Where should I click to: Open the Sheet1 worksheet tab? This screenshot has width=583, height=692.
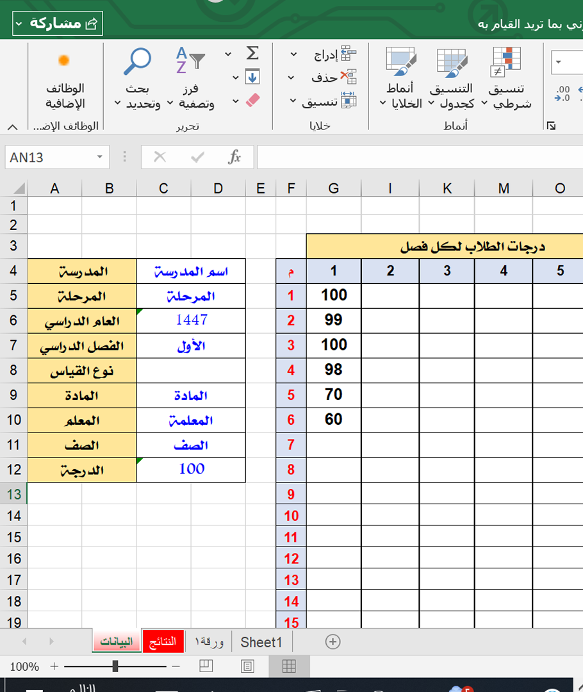(261, 642)
